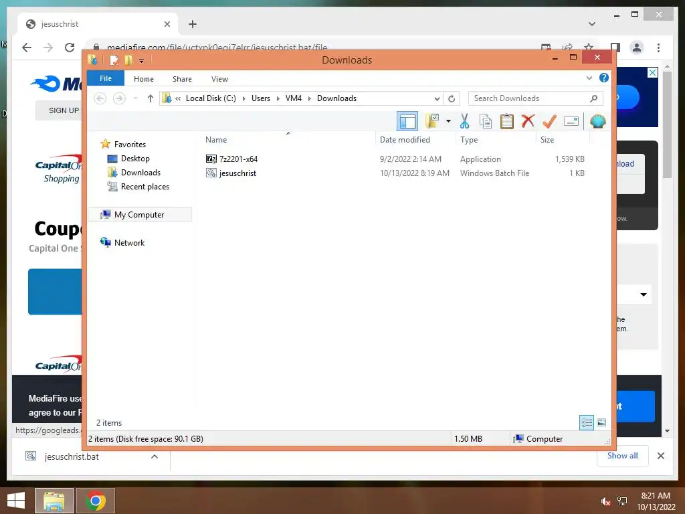This screenshot has width=685, height=514.
Task: Expand the ribbon with the chevron
Action: (x=589, y=78)
